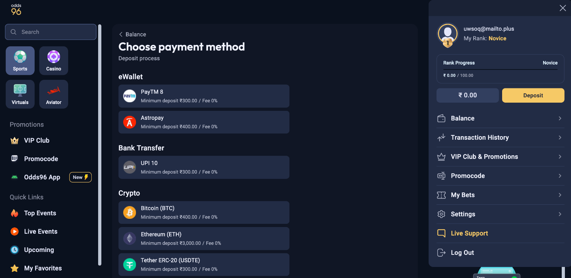Open Live Events from sidebar
571x278 pixels.
click(41, 231)
